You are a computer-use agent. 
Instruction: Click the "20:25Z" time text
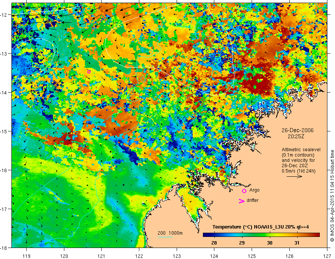(296, 136)
